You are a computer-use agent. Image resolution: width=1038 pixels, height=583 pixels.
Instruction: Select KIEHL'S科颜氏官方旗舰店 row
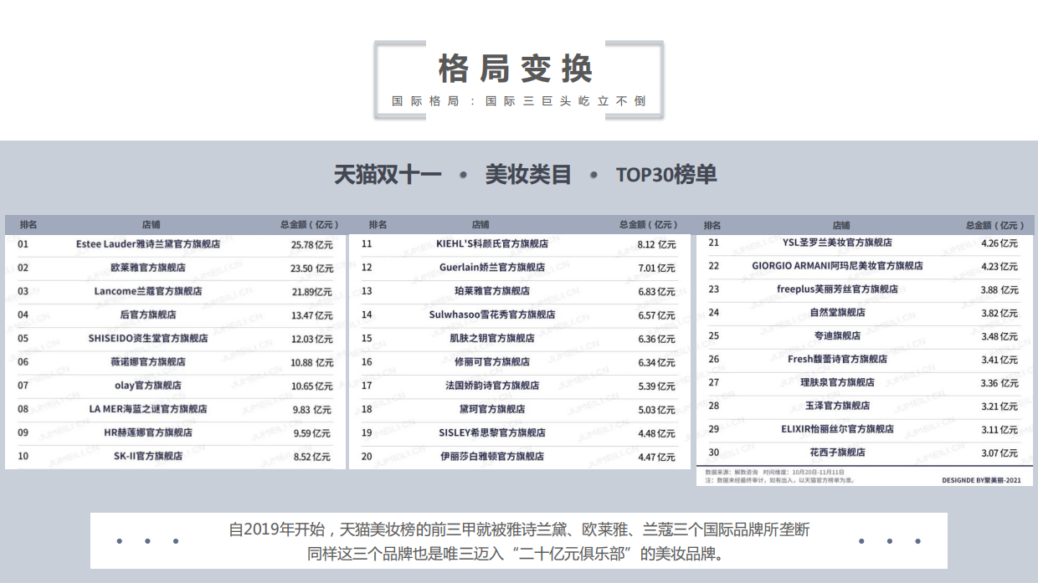520,245
